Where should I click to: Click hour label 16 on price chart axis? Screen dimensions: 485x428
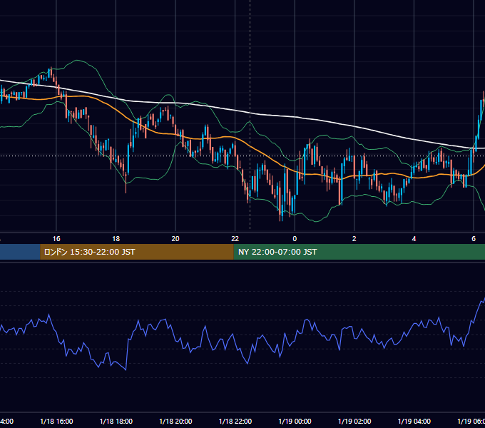[56, 239]
